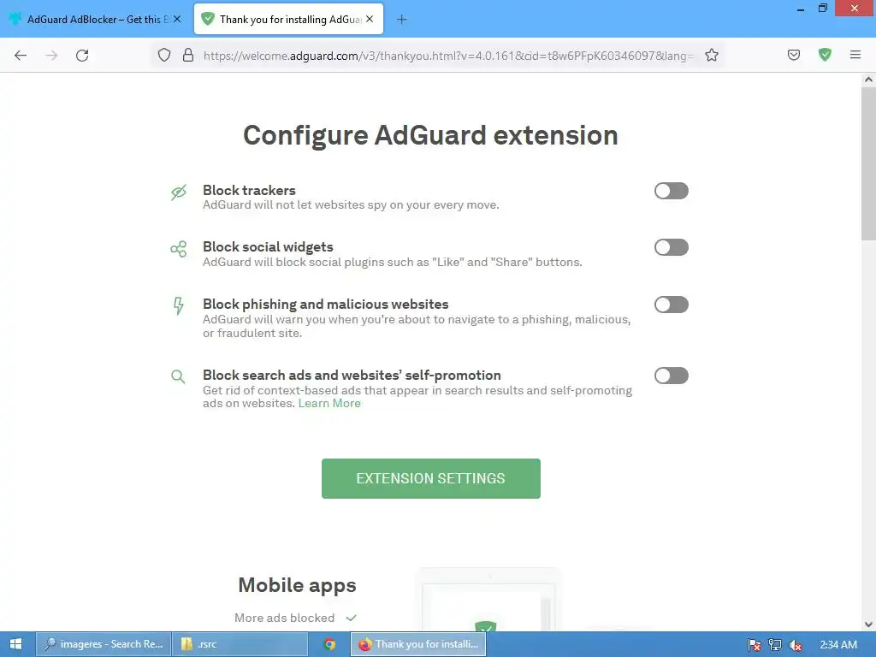Click the vertical scrollbar down arrow
Viewport: 876px width, 657px height.
click(x=868, y=624)
